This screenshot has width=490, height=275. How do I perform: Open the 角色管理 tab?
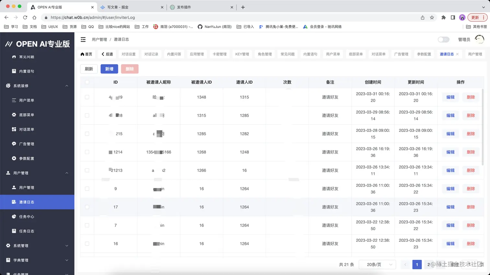point(264,54)
